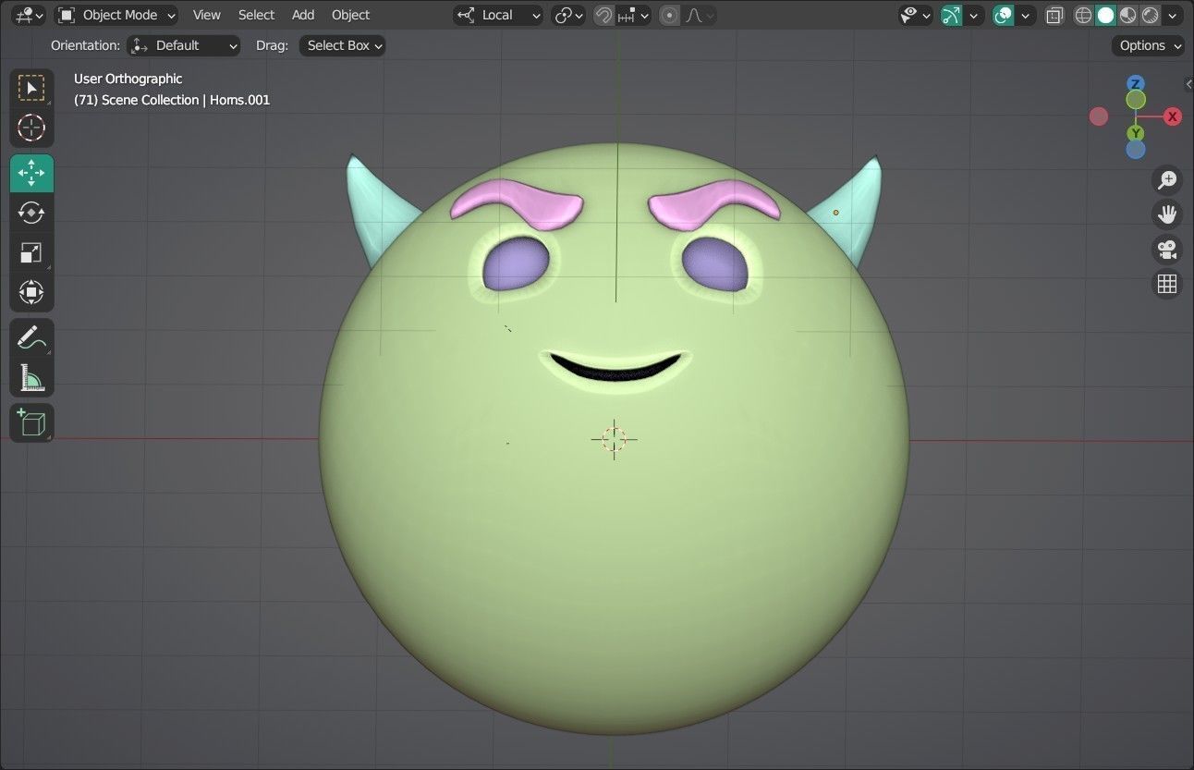The width and height of the screenshot is (1194, 770).
Task: Expand the sidebar with the small arrow
Action: (1188, 84)
